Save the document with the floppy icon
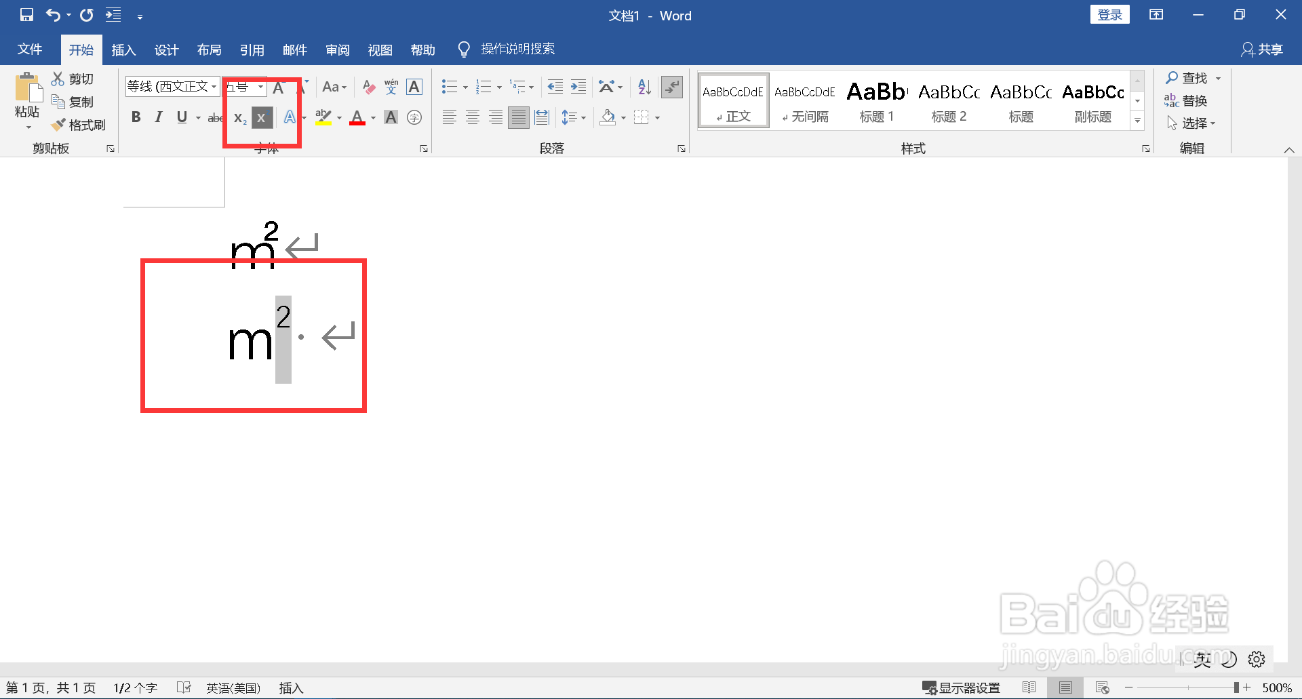Screen dimensions: 1302x699 point(26,15)
